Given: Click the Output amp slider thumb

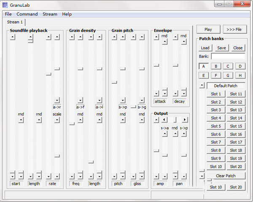Looking at the screenshot, I should point(156,150).
